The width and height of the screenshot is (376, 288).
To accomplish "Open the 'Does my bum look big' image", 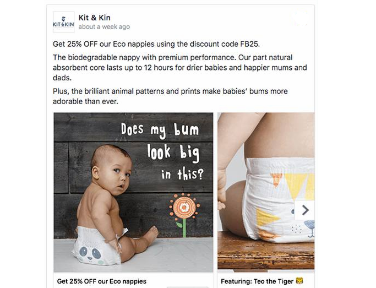I will click(x=133, y=192).
